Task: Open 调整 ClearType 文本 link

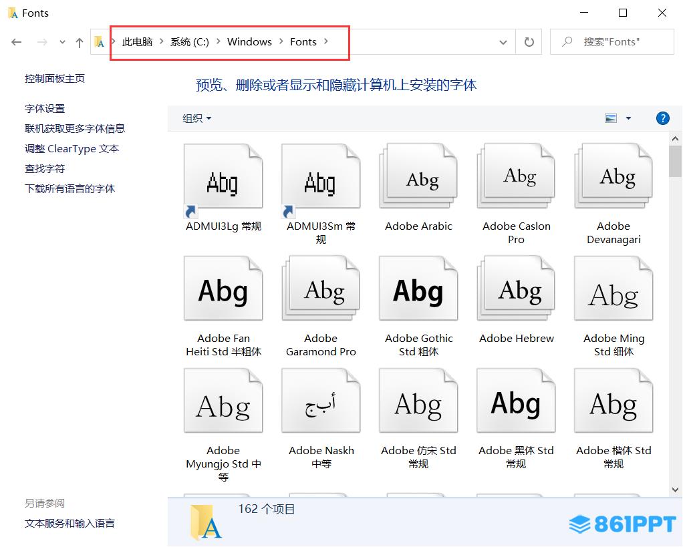Action: 72,149
